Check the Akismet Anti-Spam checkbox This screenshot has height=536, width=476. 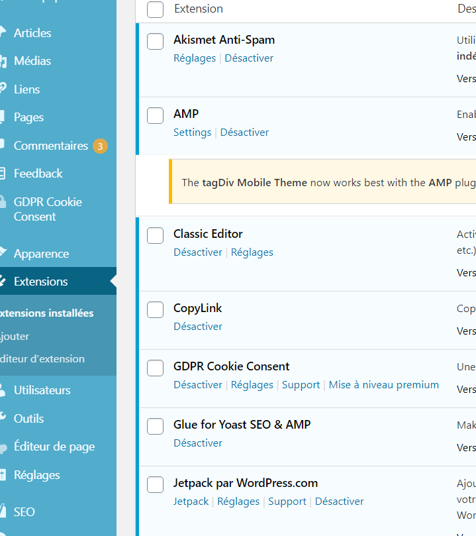tap(155, 41)
